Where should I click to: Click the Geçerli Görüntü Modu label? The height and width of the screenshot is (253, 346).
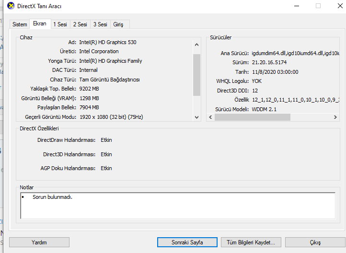[x=50, y=117]
